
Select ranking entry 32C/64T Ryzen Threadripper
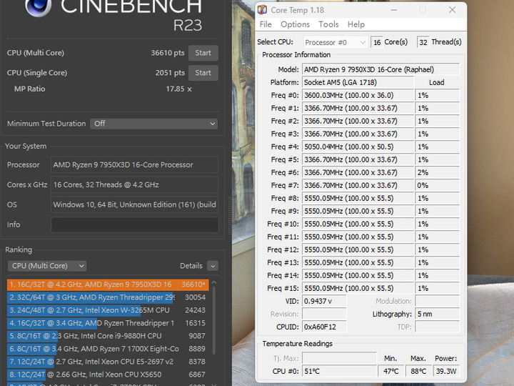coord(108,297)
